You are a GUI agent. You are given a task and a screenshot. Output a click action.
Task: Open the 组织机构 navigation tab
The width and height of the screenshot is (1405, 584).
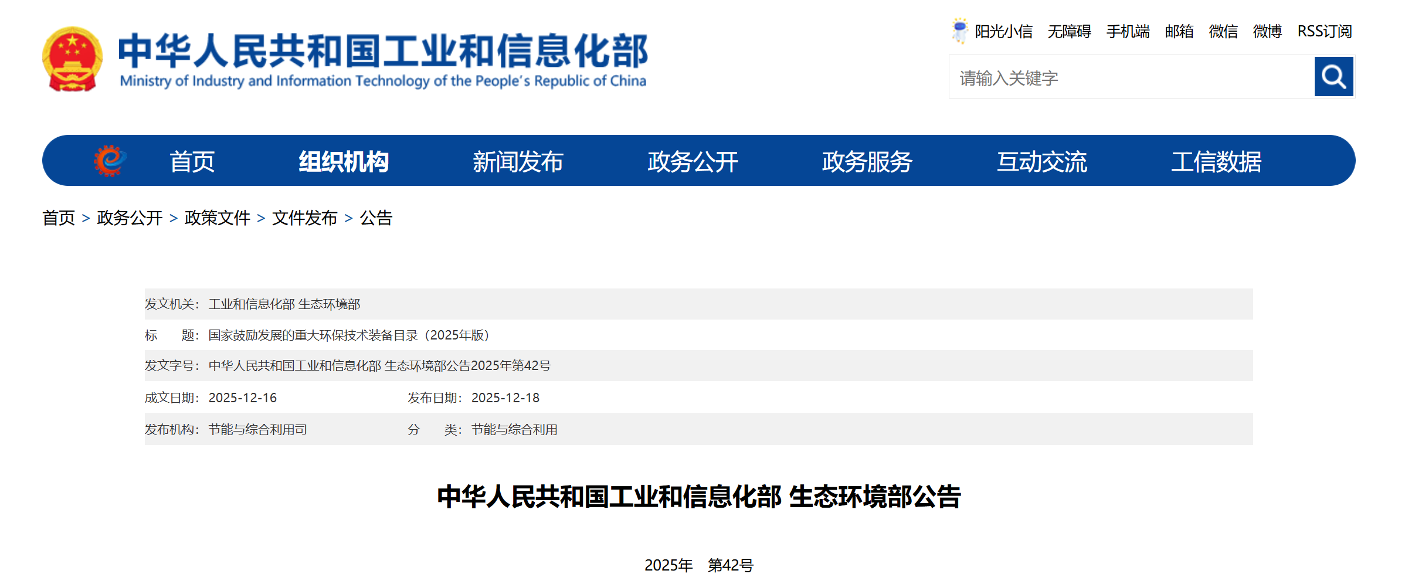(x=344, y=162)
